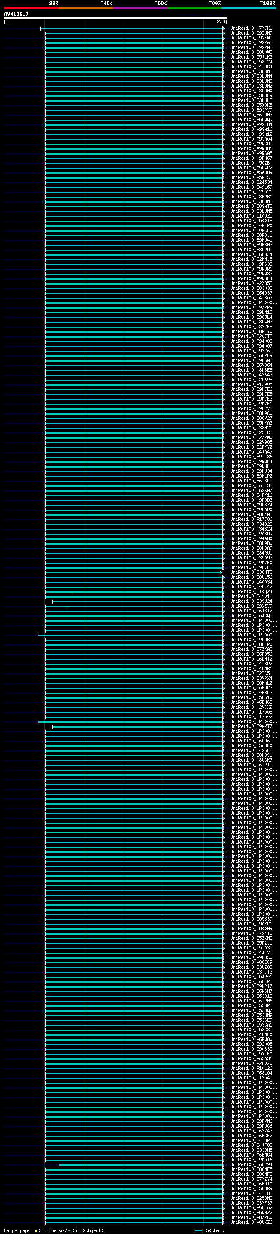Select the UniRef100_Q4TUC4 label
280x1234 pixels.
pyautogui.click(x=251, y=67)
